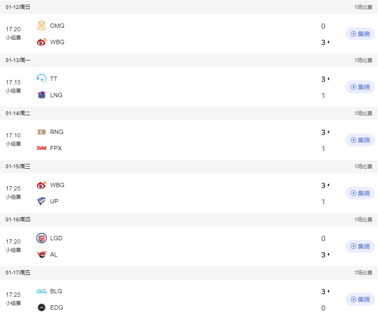Watch WBG vs UP highlights
The height and width of the screenshot is (316, 378).
pos(360,193)
